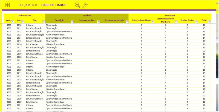Screen dimensions: 219x112
Task: Select Ext. Recertificação cell for 9001, 2013
Action: pyautogui.click(x=35, y=35)
